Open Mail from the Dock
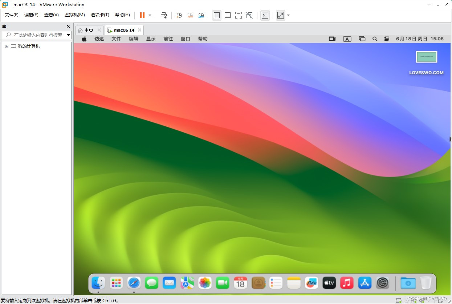The height and width of the screenshot is (304, 452). (x=170, y=283)
